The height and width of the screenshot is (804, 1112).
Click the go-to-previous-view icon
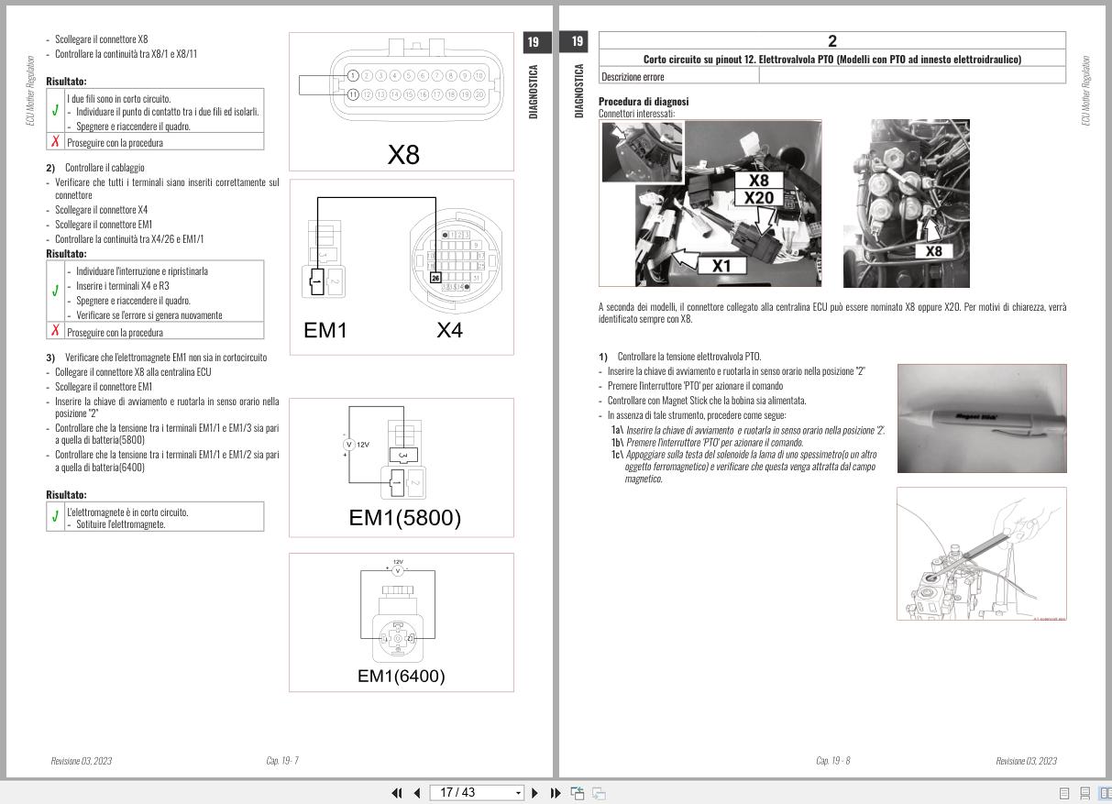click(x=578, y=793)
